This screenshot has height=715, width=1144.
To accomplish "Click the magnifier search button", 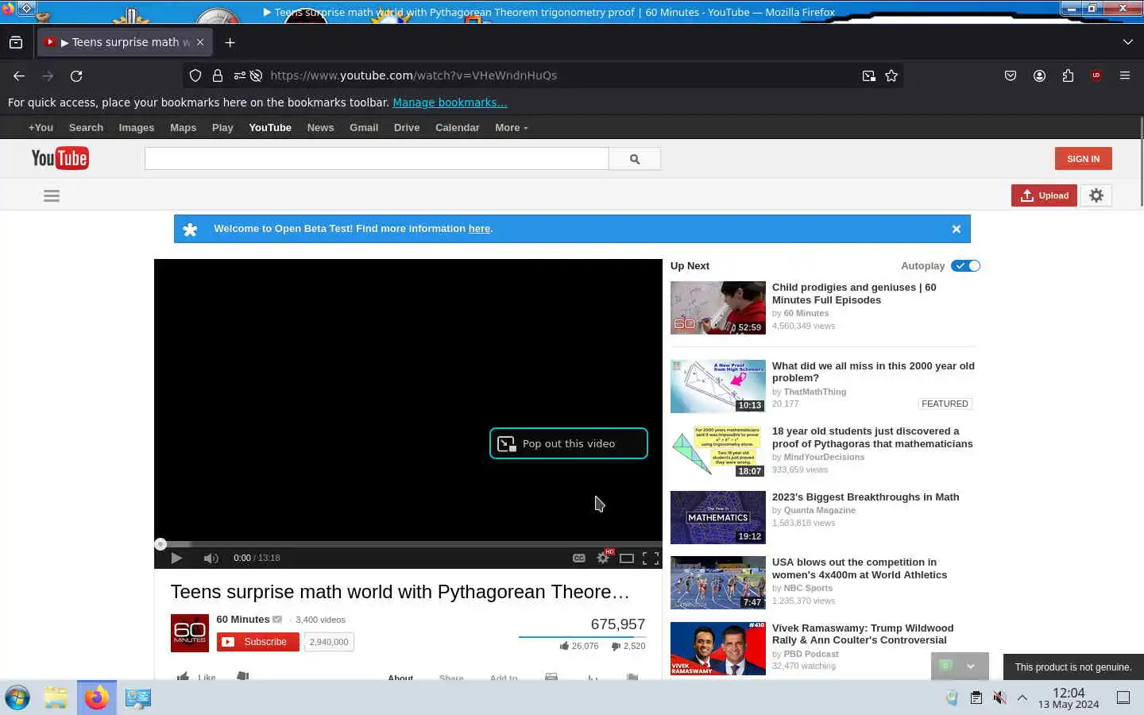I will pyautogui.click(x=634, y=159).
